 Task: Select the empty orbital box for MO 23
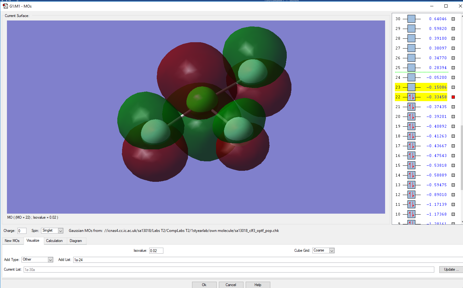point(411,87)
